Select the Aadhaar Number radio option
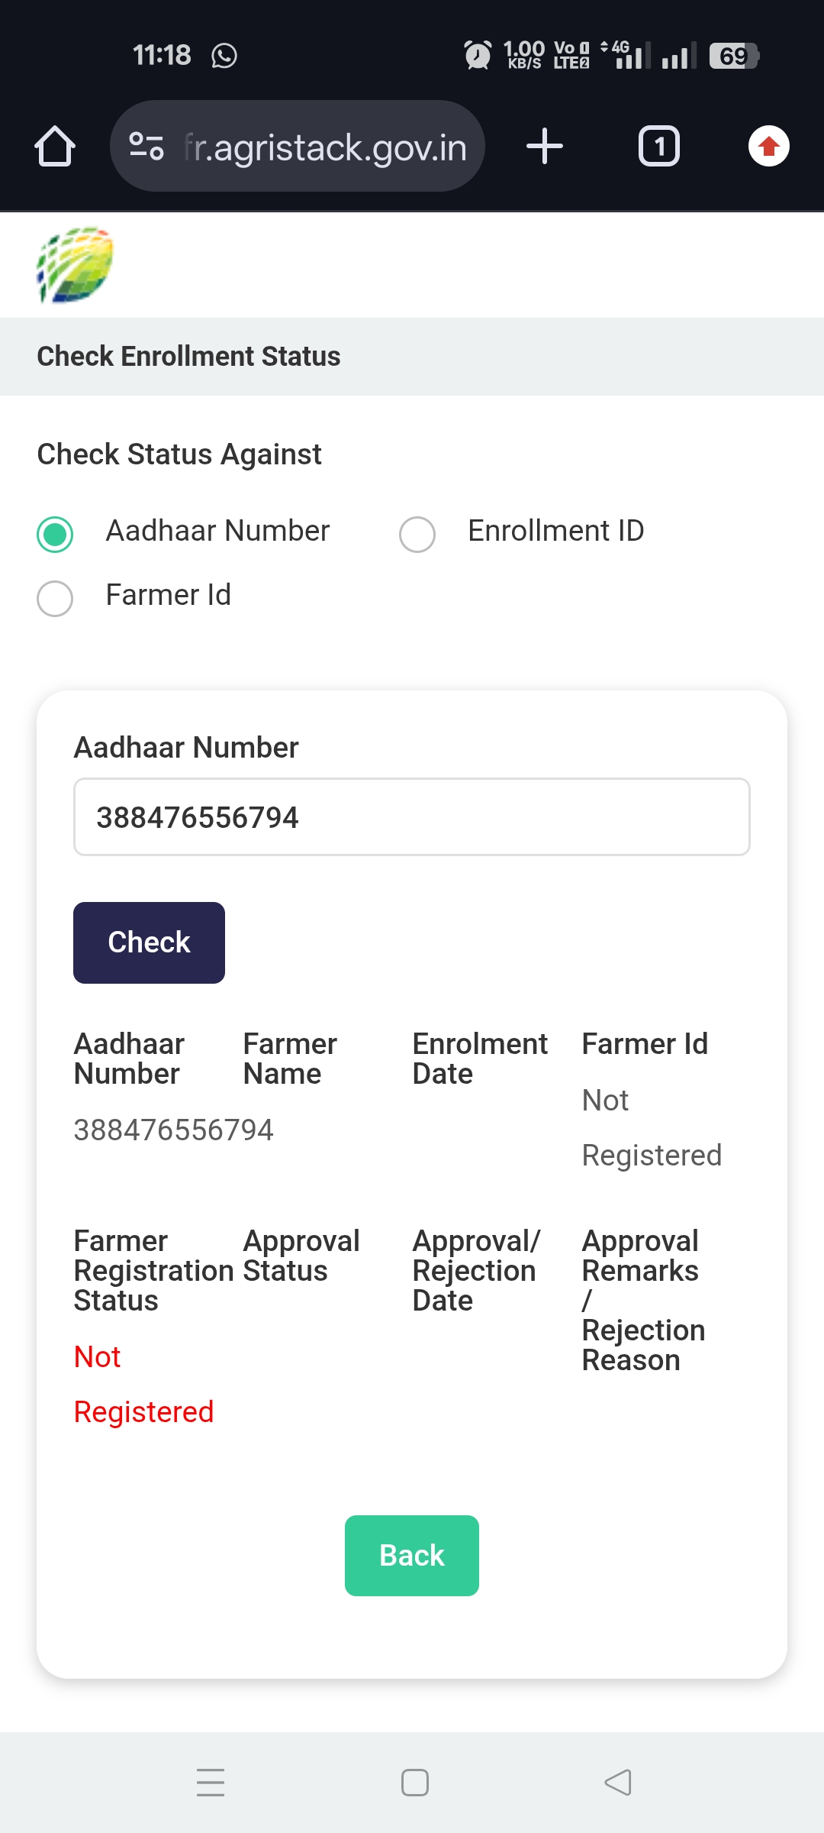Viewport: 824px width, 1833px height. coord(55,534)
